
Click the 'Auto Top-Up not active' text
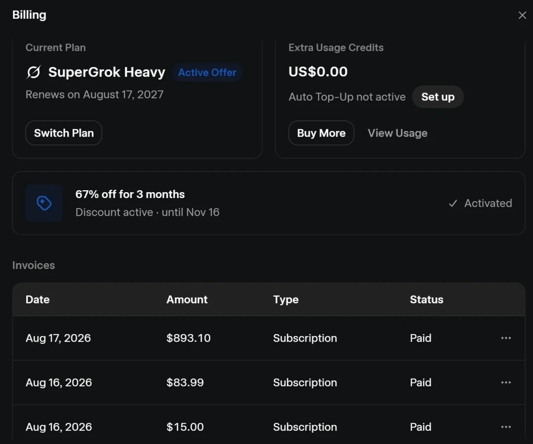347,97
